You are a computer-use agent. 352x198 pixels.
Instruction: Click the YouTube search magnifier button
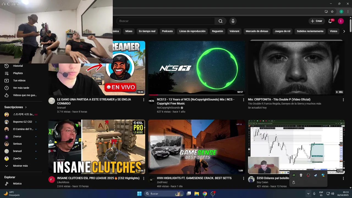[221, 21]
